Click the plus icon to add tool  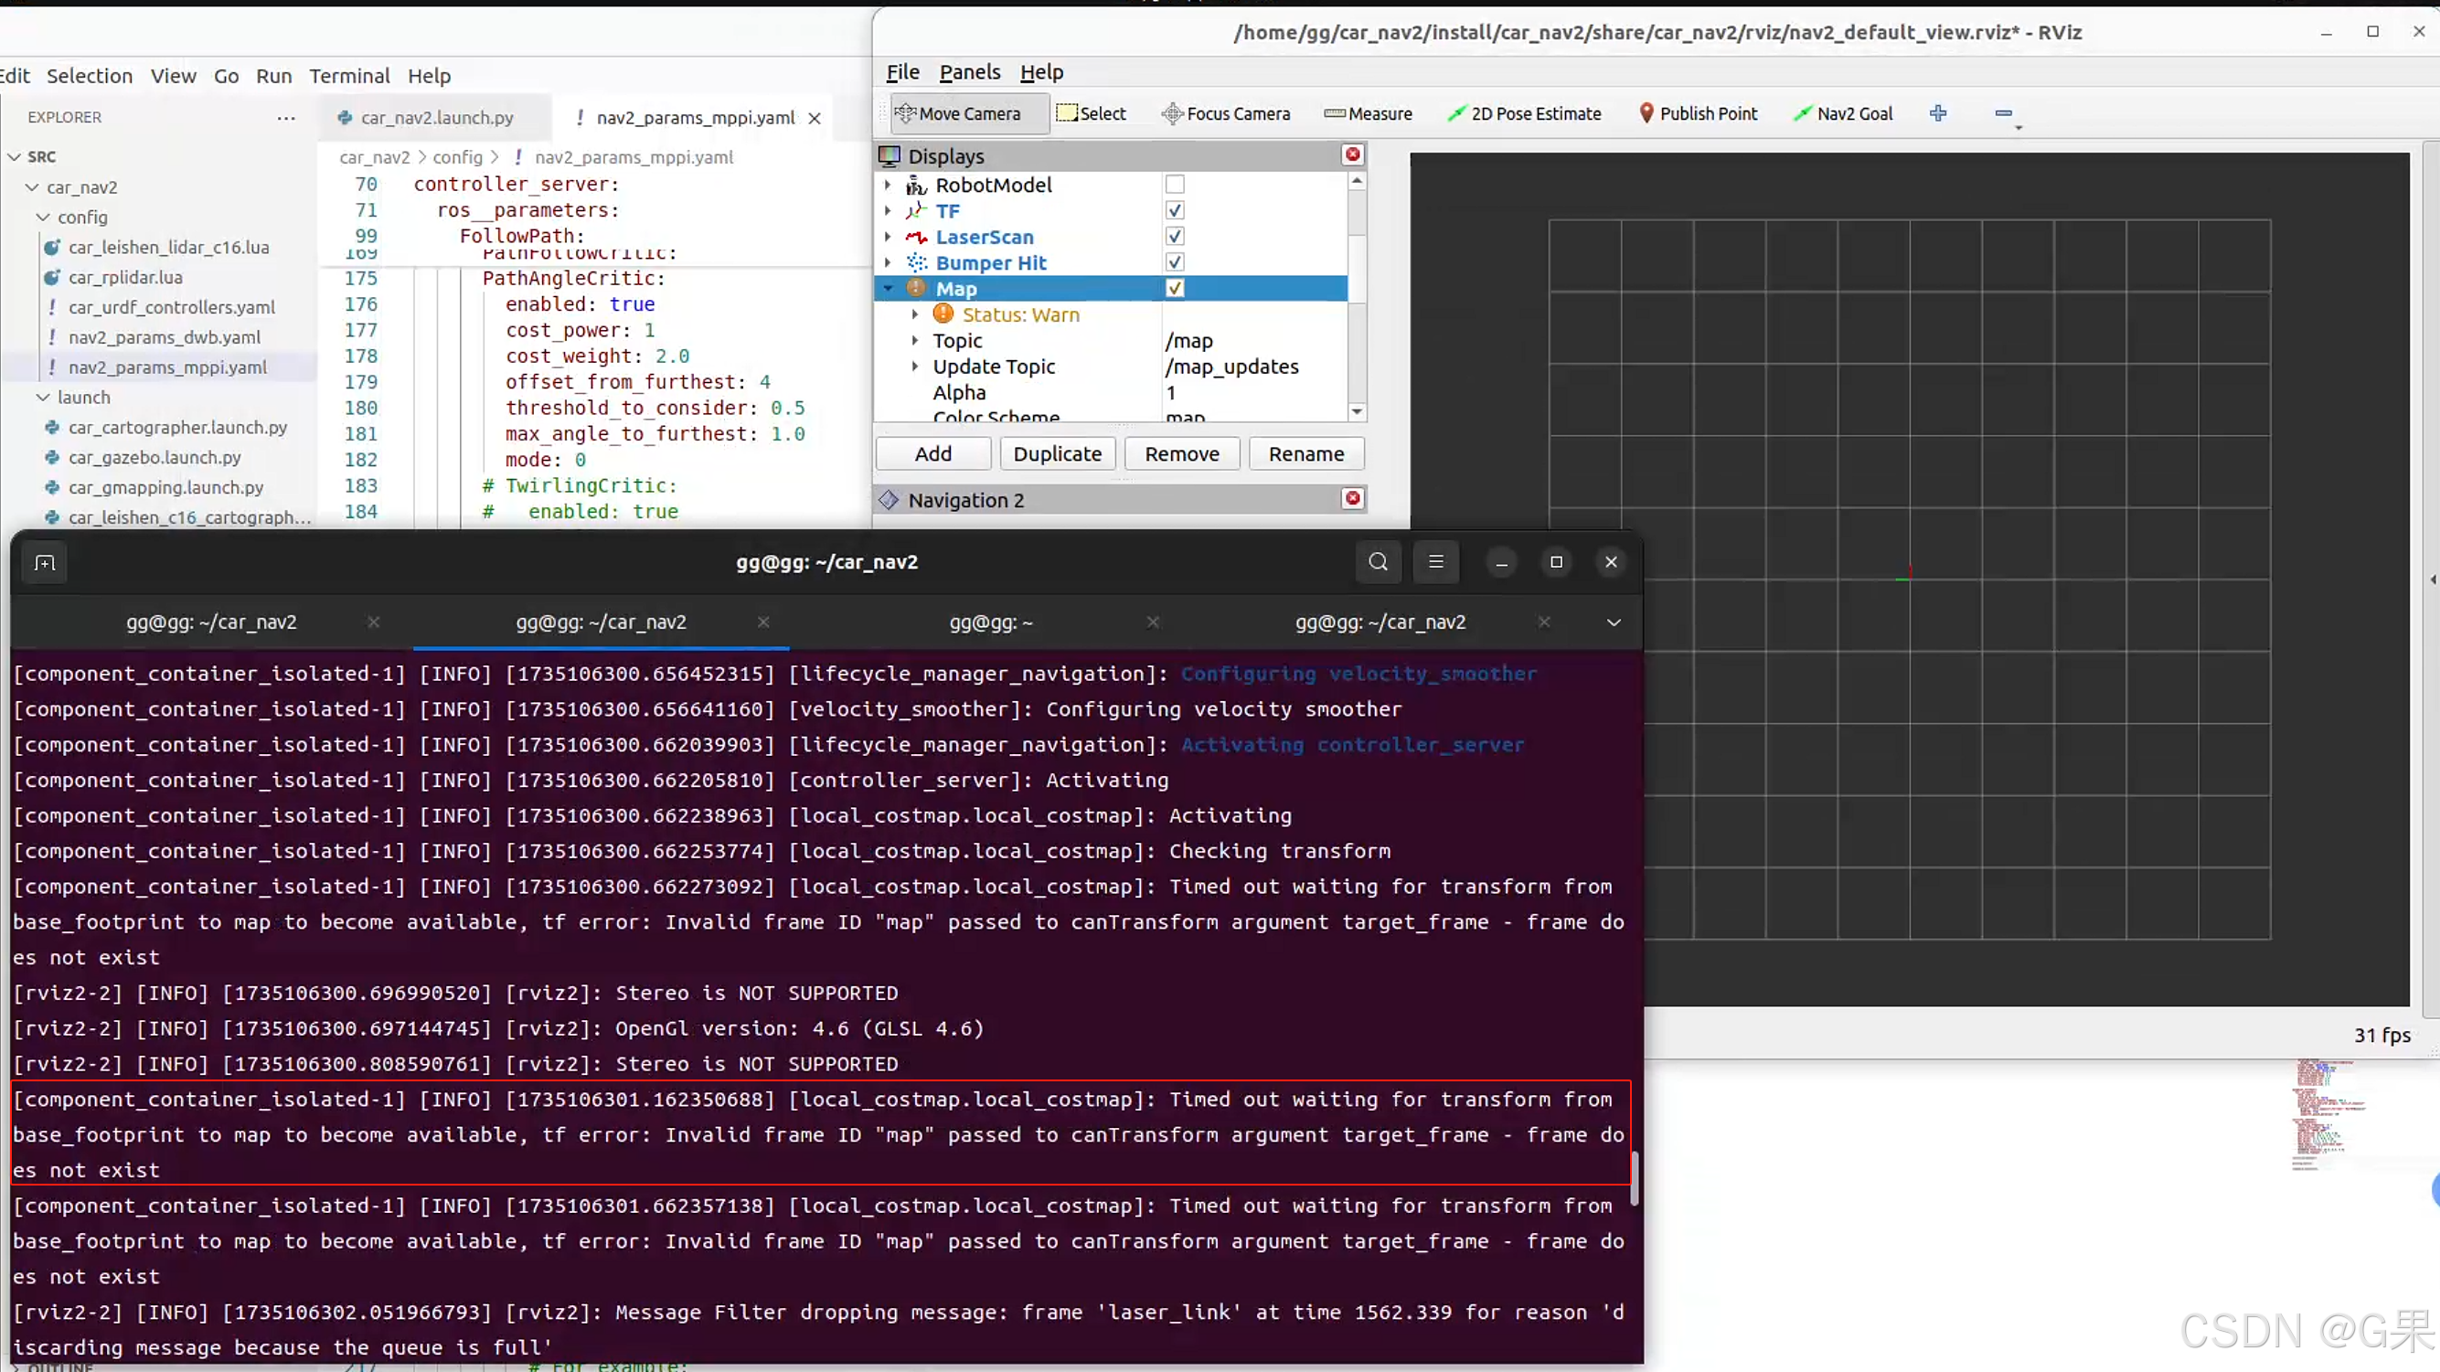1938,113
